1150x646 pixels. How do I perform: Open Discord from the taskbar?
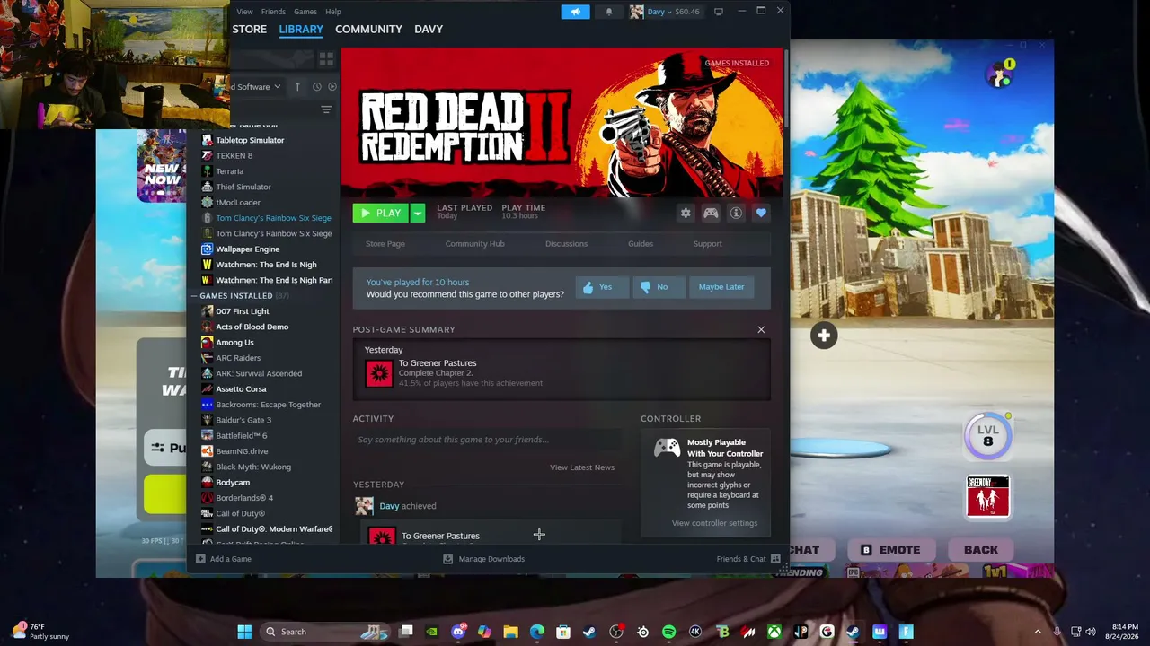coord(458,632)
